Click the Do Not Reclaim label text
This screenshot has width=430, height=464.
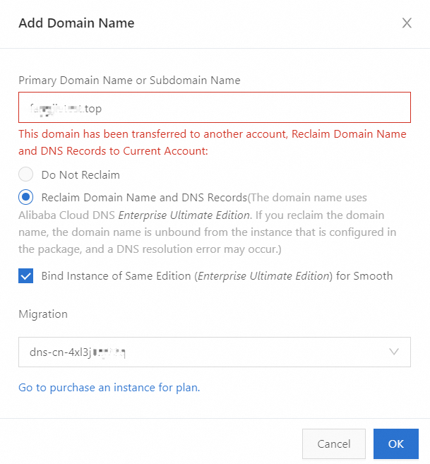coord(80,174)
